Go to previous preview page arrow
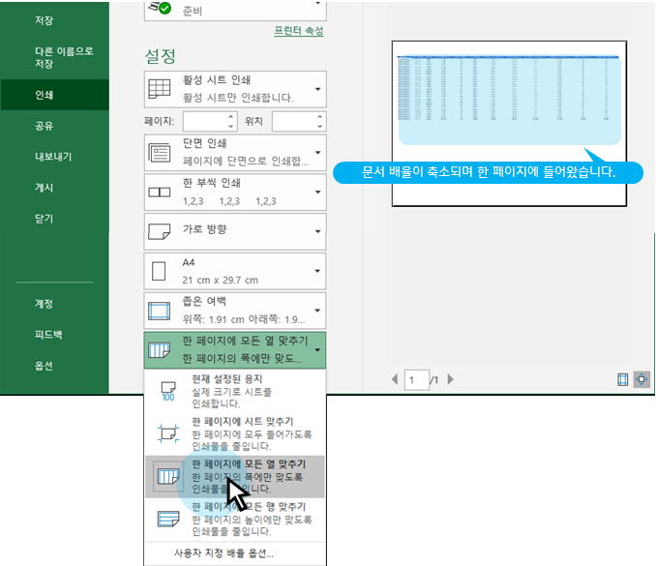This screenshot has width=656, height=566. [x=395, y=379]
